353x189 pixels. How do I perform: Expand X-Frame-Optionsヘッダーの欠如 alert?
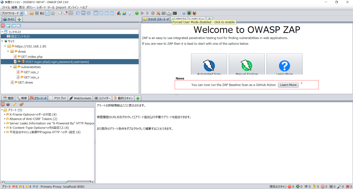(5, 114)
